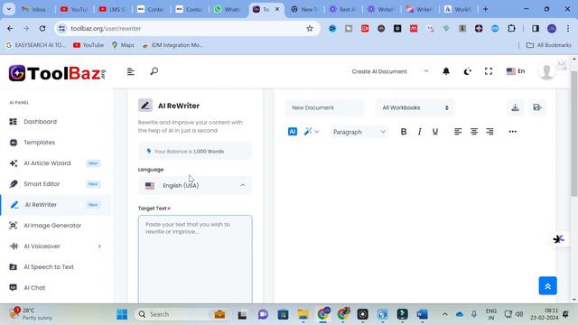Screen dimensions: 578x325
Task: Open the Paragraph style dropdown
Action: [x=359, y=132]
